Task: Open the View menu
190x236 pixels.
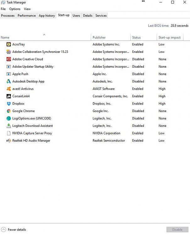Action: point(27,9)
